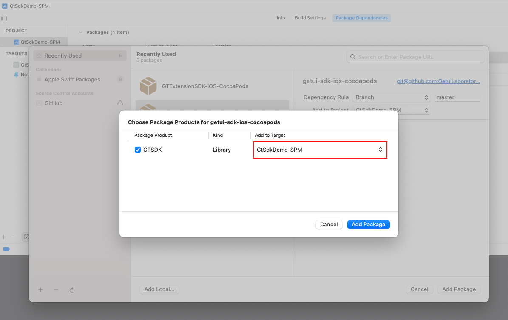This screenshot has width=508, height=320.
Task: Select Apple Swift Packages collection
Action: click(79, 79)
